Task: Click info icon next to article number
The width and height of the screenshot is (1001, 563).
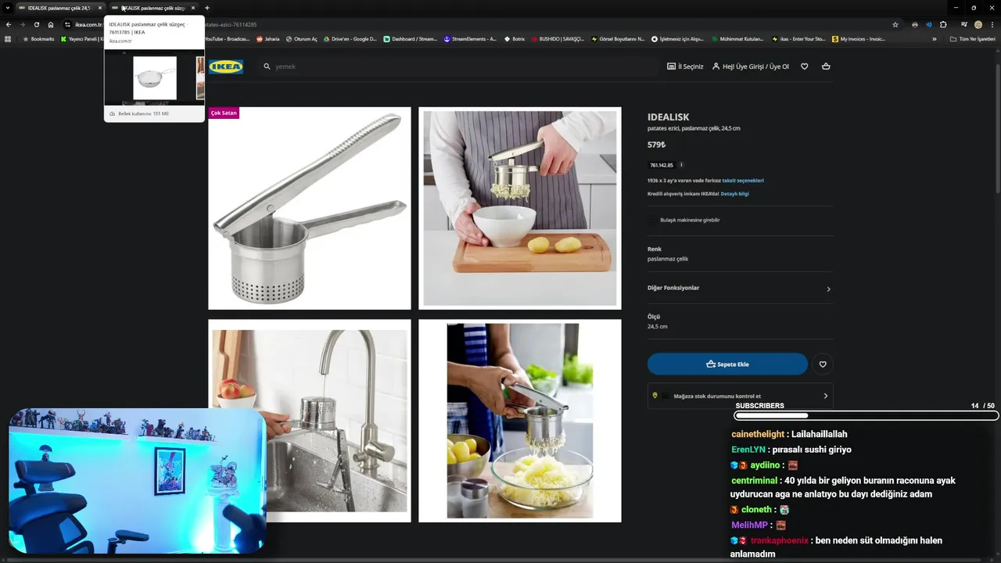Action: tap(681, 165)
